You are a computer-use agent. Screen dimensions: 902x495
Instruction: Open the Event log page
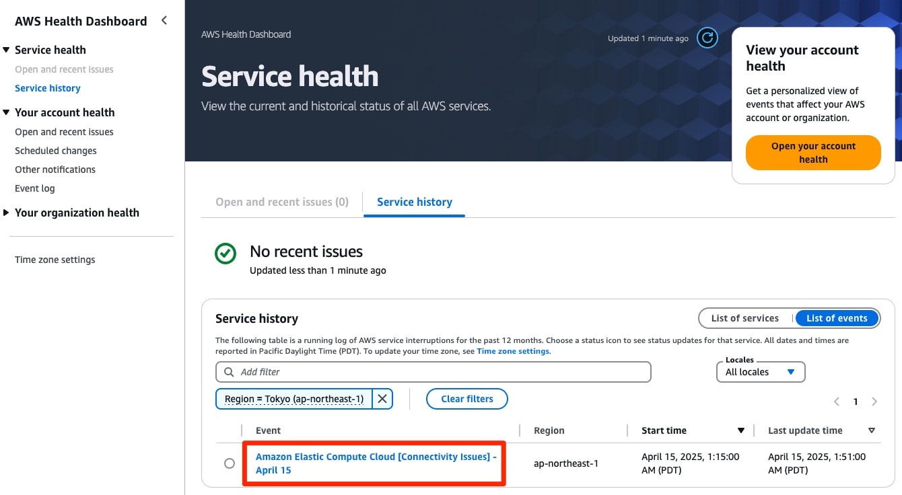pos(35,188)
